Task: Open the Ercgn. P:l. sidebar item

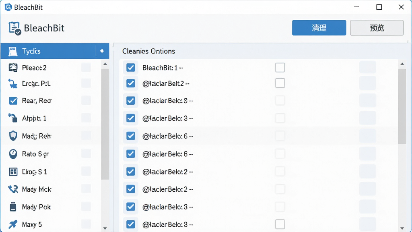Action: [51, 84]
